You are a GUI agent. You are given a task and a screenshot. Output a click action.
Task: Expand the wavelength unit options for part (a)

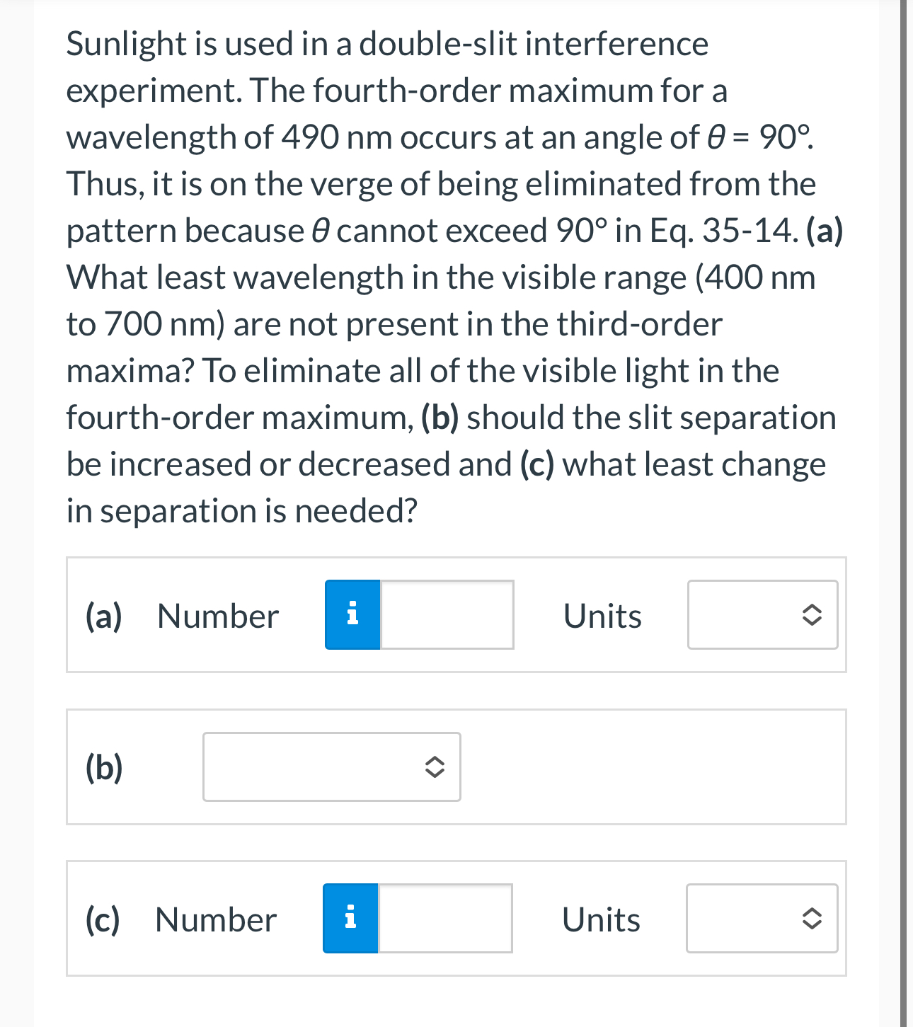pyautogui.click(x=762, y=615)
